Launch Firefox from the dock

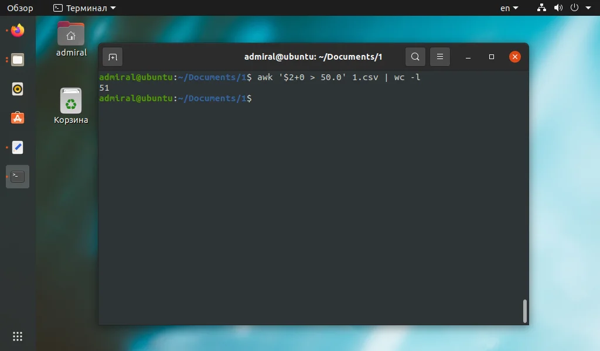17,30
